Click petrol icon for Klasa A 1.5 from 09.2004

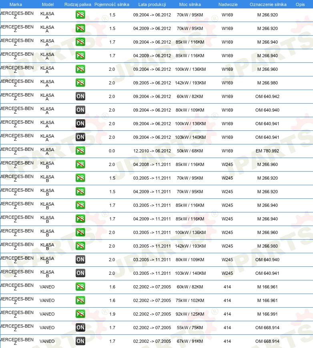point(80,15)
